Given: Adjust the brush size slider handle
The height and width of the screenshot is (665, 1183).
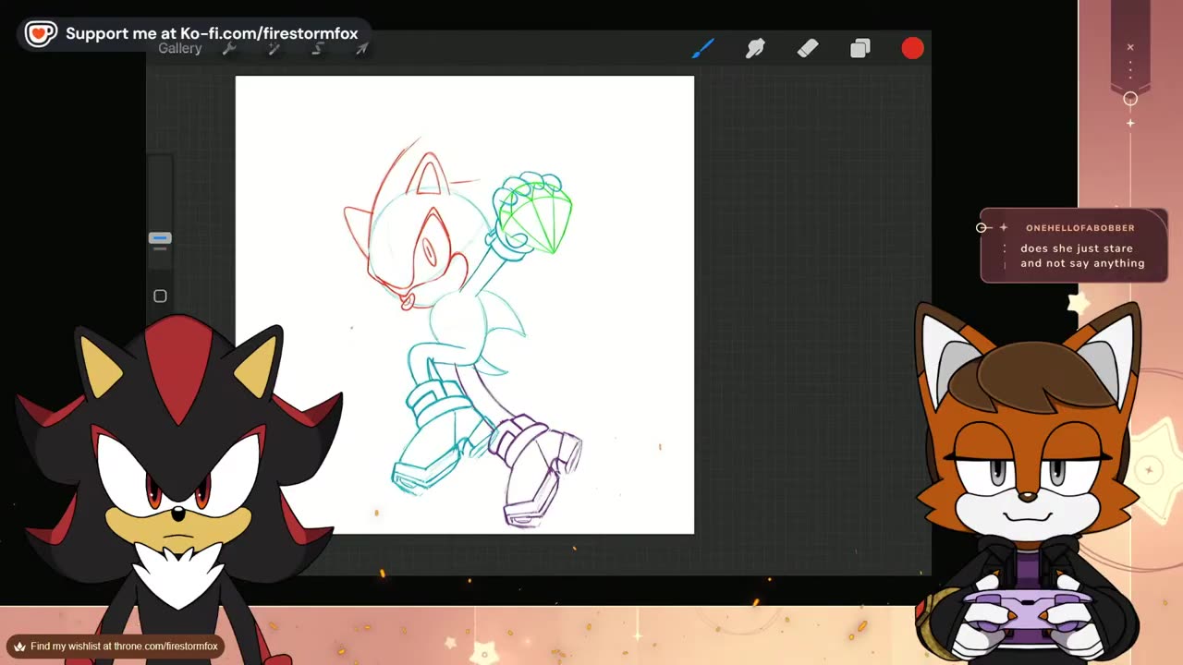Looking at the screenshot, I should [x=160, y=238].
